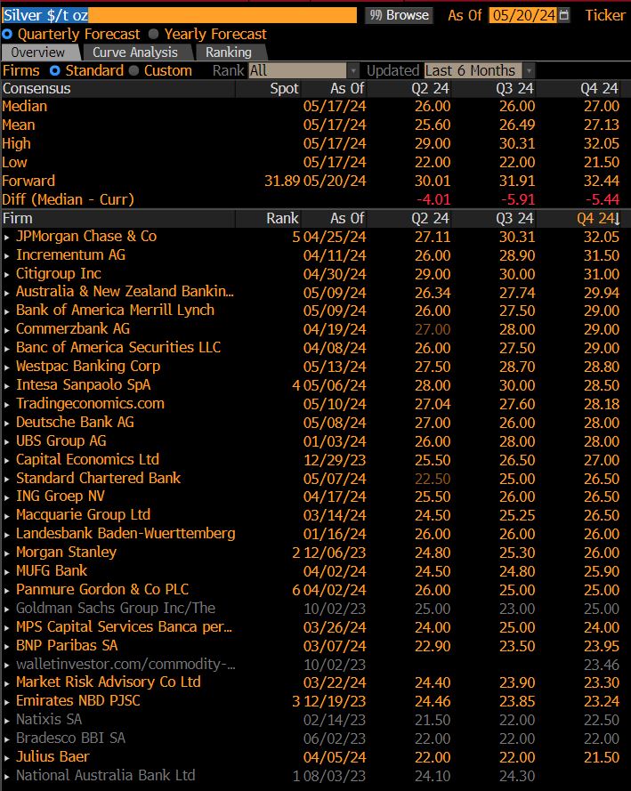Expand the Intesa Sanpaolo SpA row
The width and height of the screenshot is (631, 791).
(6, 386)
